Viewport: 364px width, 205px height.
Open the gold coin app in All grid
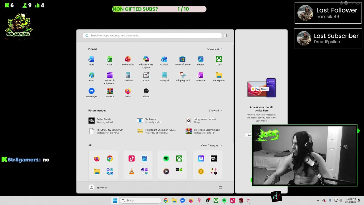[x=201, y=171]
